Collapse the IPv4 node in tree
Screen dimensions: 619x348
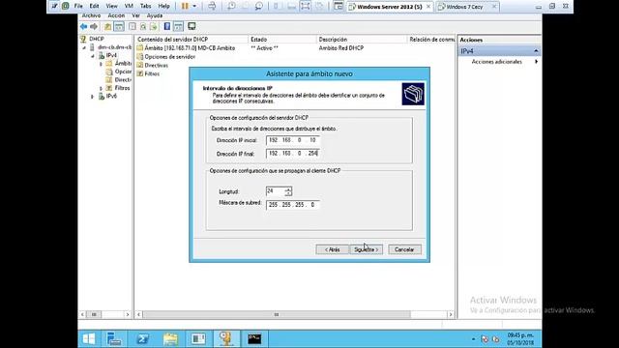[93, 56]
